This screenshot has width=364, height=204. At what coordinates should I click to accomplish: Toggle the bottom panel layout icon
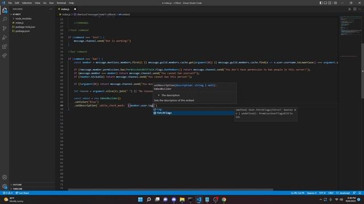click(x=325, y=3)
